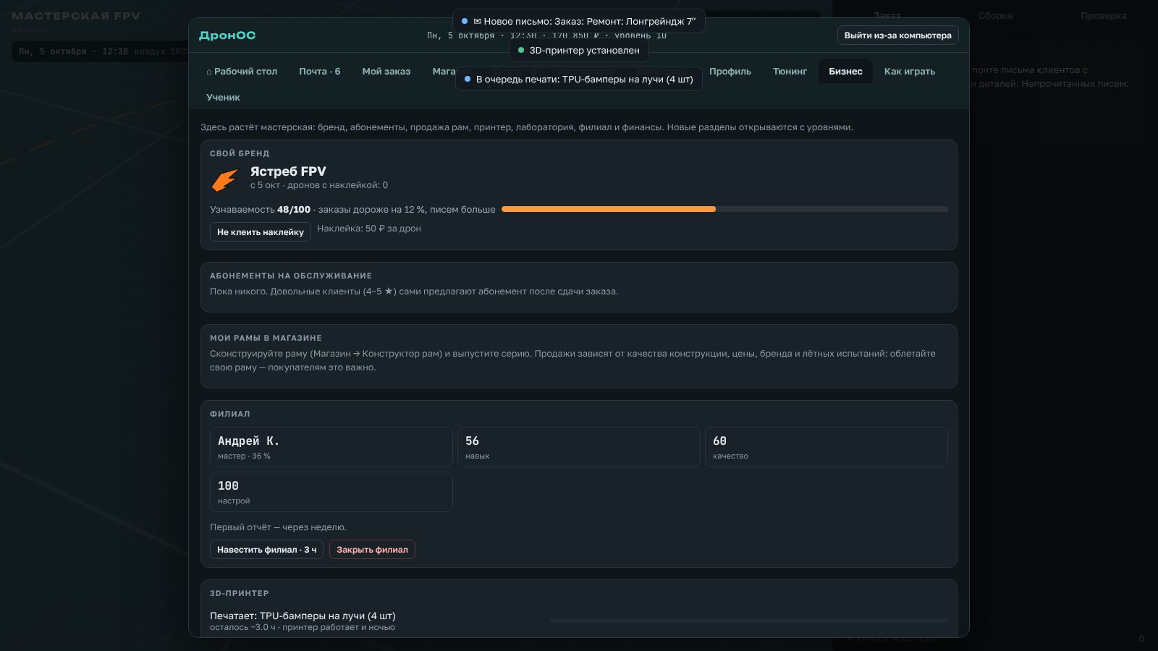Open the Почта · 6 tab

click(320, 72)
